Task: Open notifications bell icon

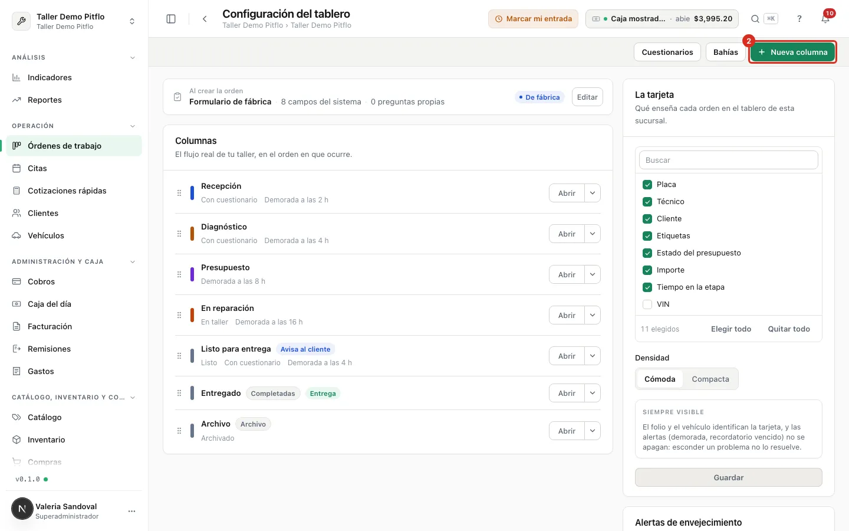Action: pyautogui.click(x=825, y=19)
